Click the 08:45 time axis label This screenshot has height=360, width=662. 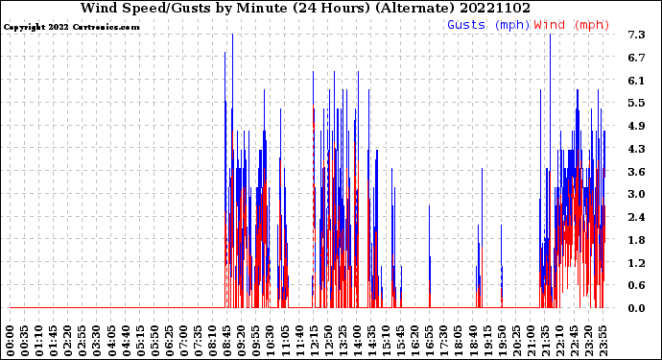pos(226,341)
